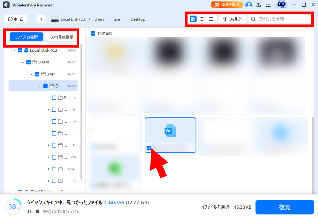Toggle the Local Disk (C:) checkbox
Image resolution: width=318 pixels, height=218 pixels.
[20, 50]
